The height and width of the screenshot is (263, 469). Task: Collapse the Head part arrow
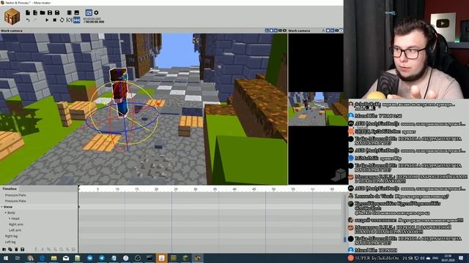(10, 218)
